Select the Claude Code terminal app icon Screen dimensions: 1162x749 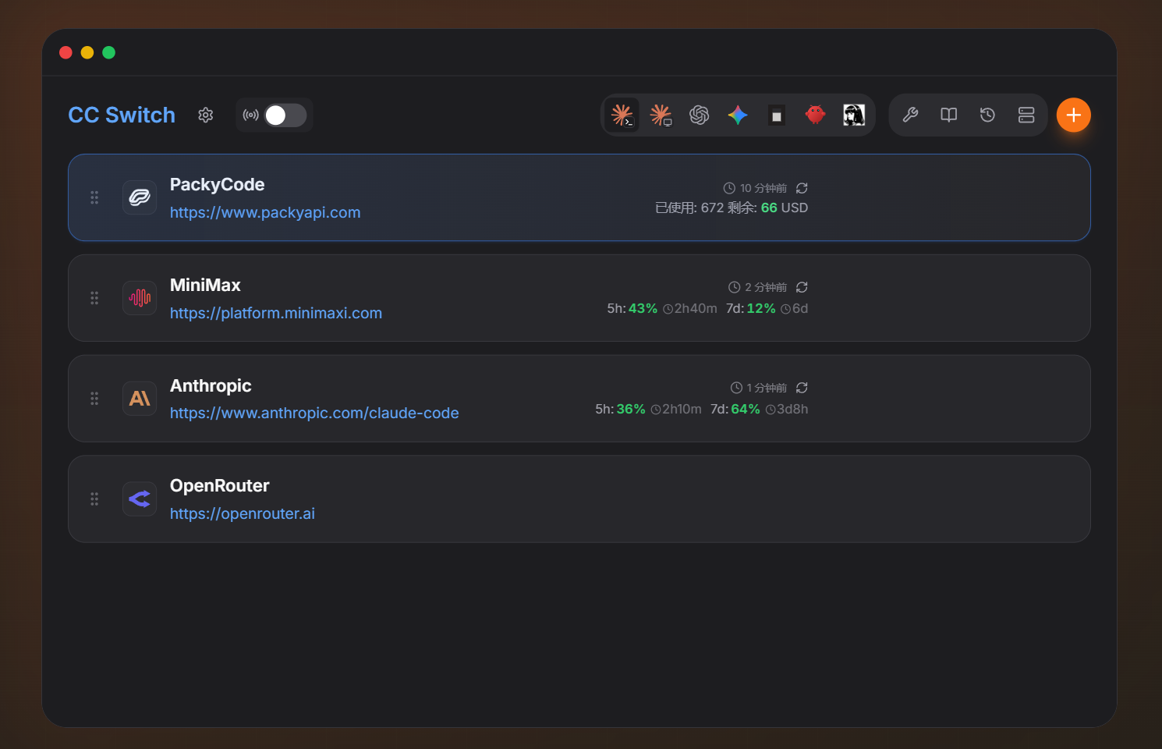[x=622, y=115]
